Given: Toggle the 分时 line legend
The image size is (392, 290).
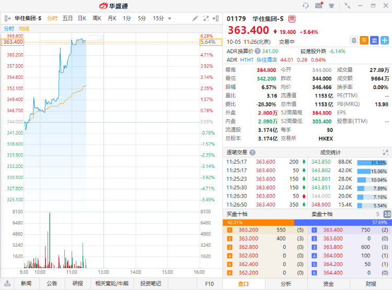Looking at the screenshot, I should [9, 29].
